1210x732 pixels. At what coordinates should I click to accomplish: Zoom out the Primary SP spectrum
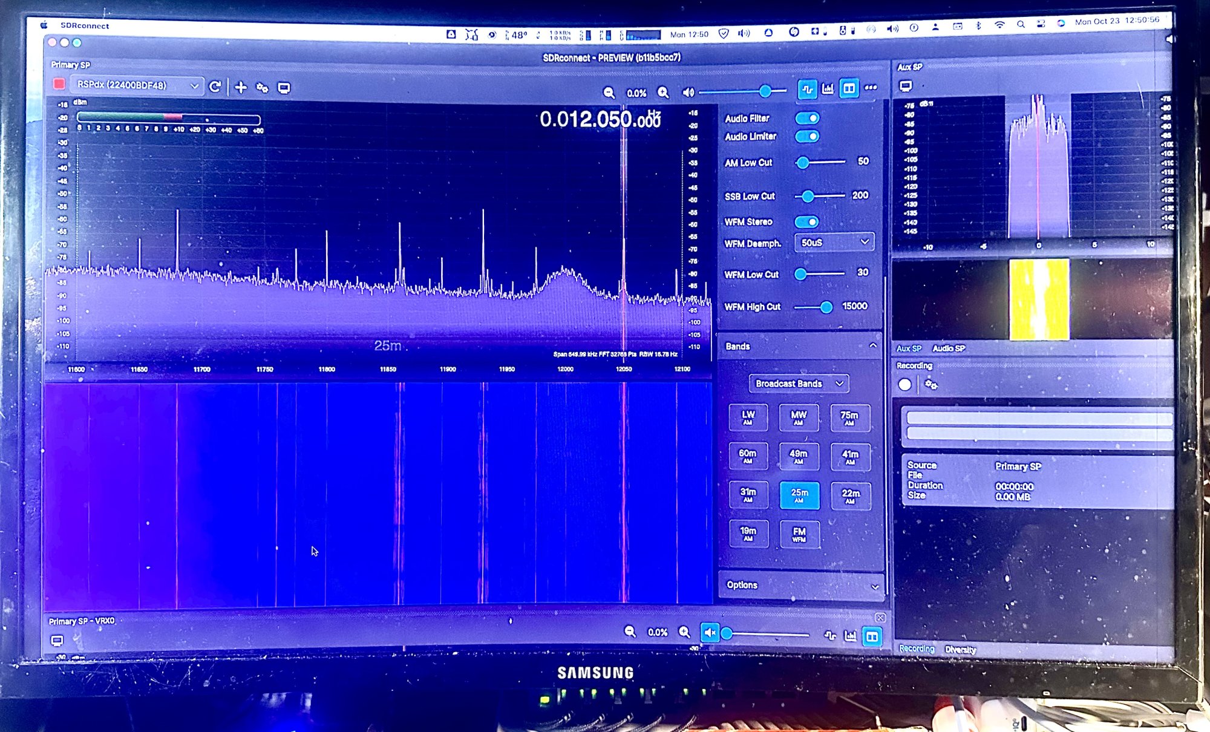pos(609,93)
